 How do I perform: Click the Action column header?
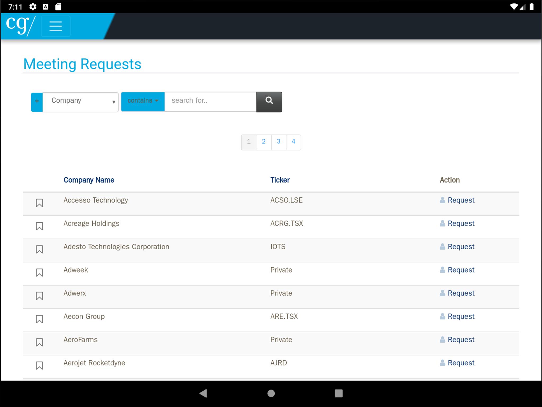coord(450,180)
